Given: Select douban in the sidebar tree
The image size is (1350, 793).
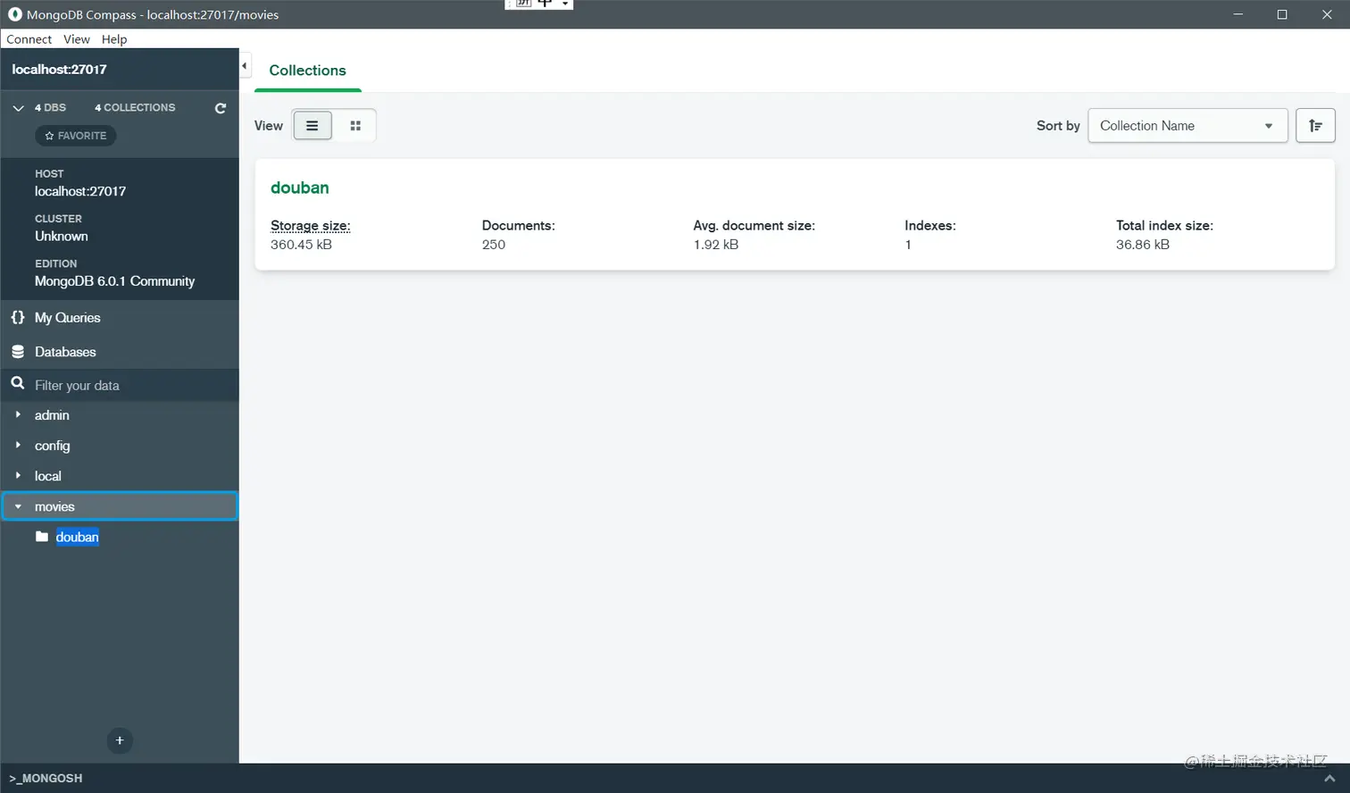Looking at the screenshot, I should (78, 537).
